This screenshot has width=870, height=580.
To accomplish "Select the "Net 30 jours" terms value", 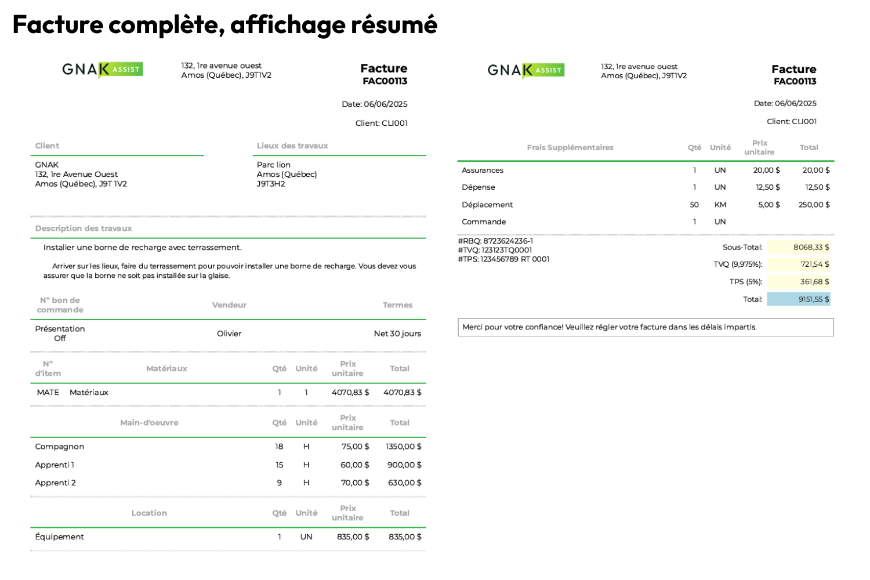I will pyautogui.click(x=397, y=333).
